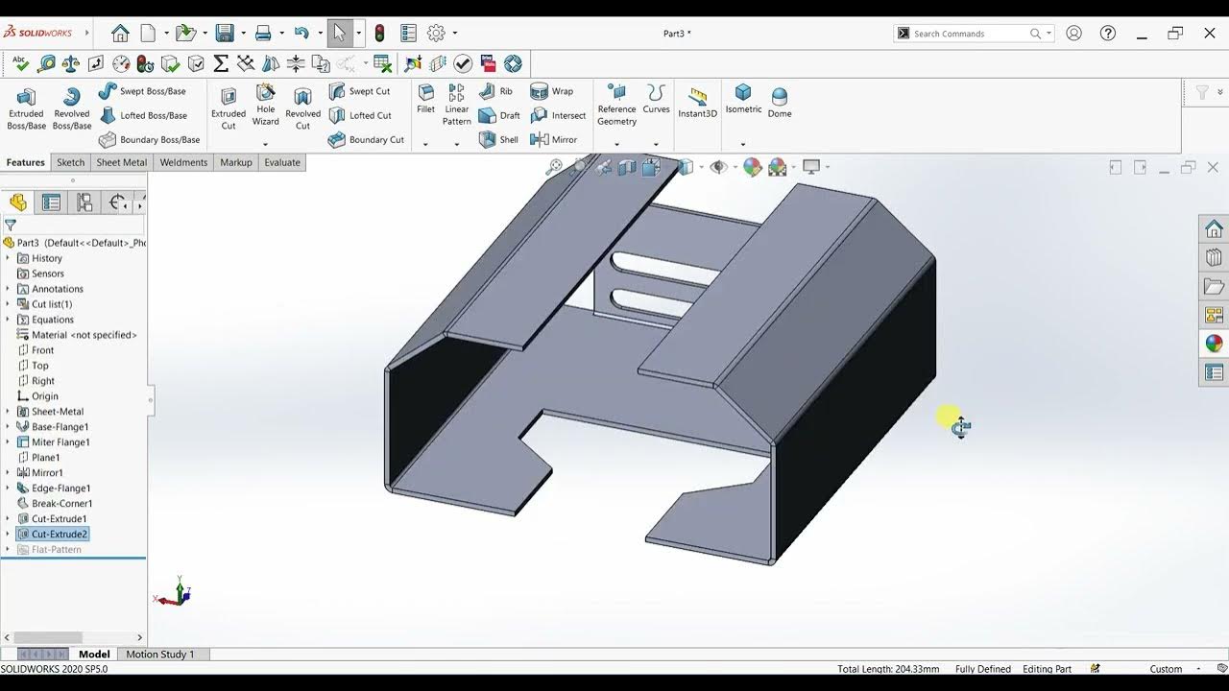The width and height of the screenshot is (1229, 691).
Task: Expand the Base-Flange1 tree node
Action: tap(8, 427)
